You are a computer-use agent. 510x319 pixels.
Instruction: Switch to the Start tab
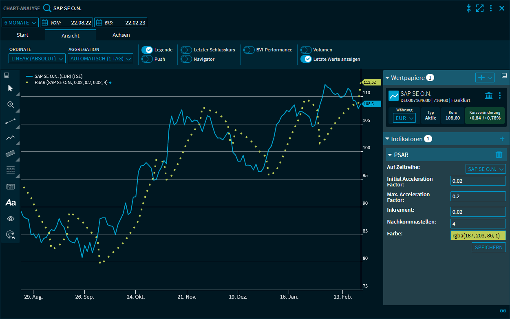point(22,35)
